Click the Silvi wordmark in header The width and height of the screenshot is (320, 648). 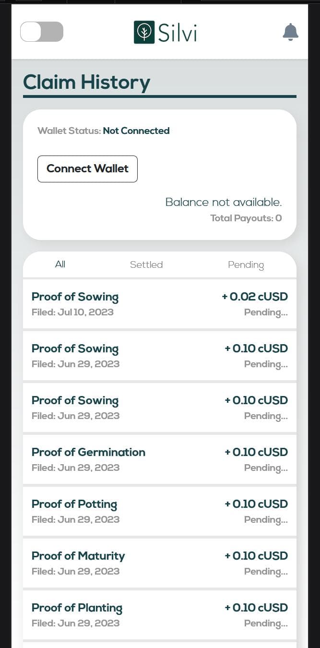coord(177,33)
